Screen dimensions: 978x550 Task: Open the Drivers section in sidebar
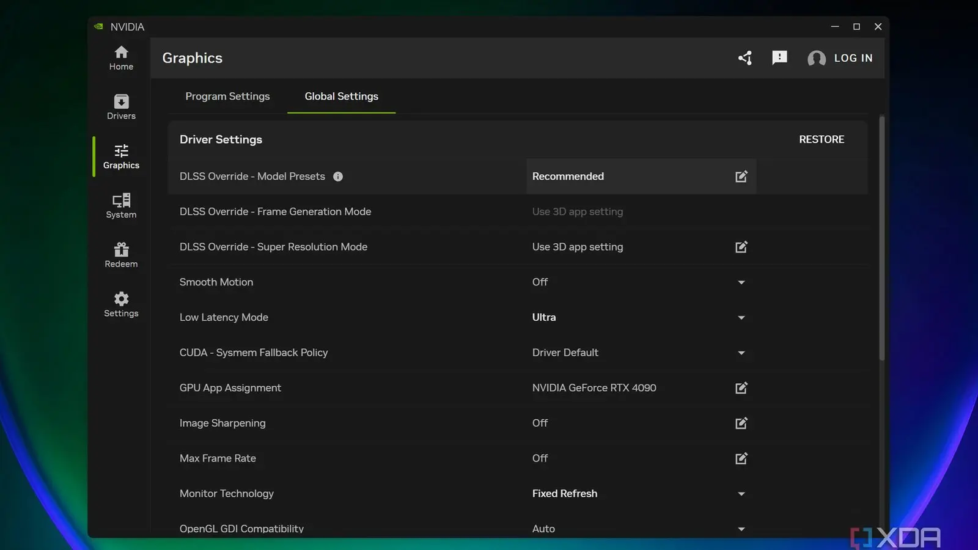121,107
